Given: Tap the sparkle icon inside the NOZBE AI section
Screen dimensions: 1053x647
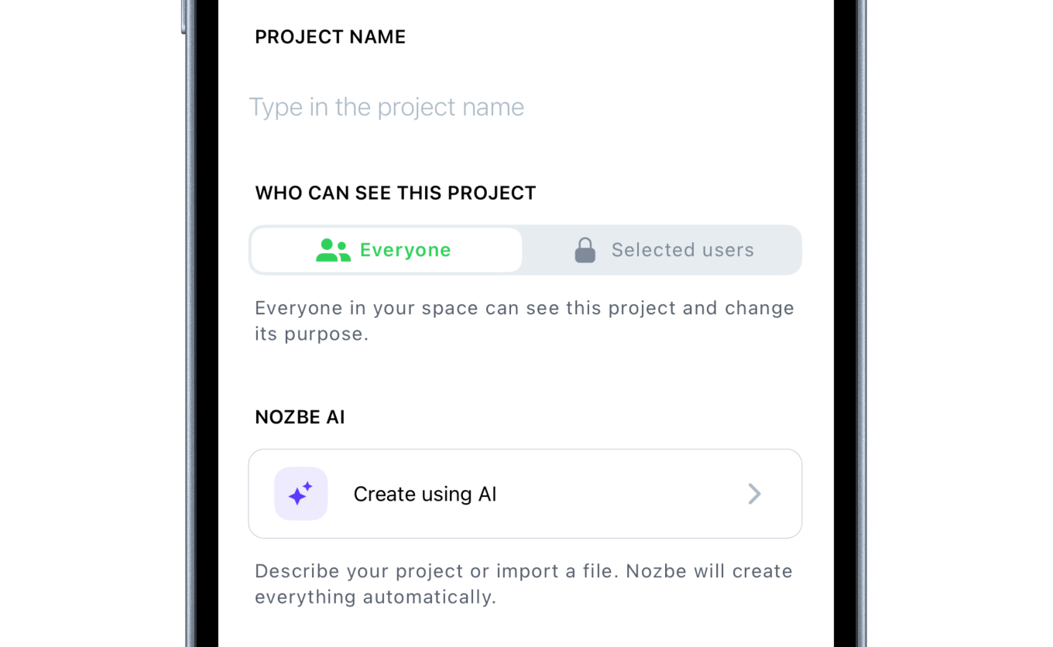Looking at the screenshot, I should [300, 493].
